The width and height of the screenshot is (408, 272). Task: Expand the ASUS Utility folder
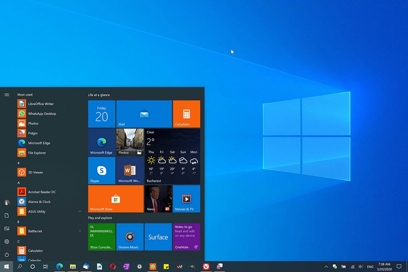(80, 212)
